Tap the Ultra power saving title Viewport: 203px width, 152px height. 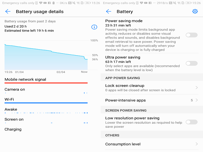(x=123, y=57)
